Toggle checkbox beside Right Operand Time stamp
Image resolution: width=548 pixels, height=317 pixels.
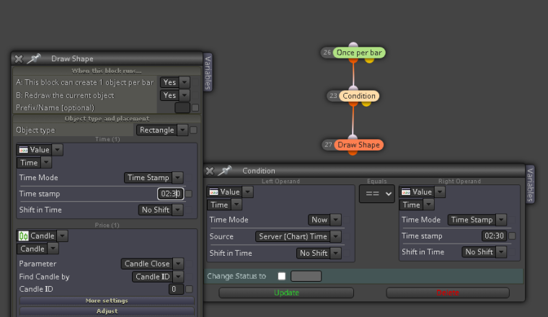513,236
